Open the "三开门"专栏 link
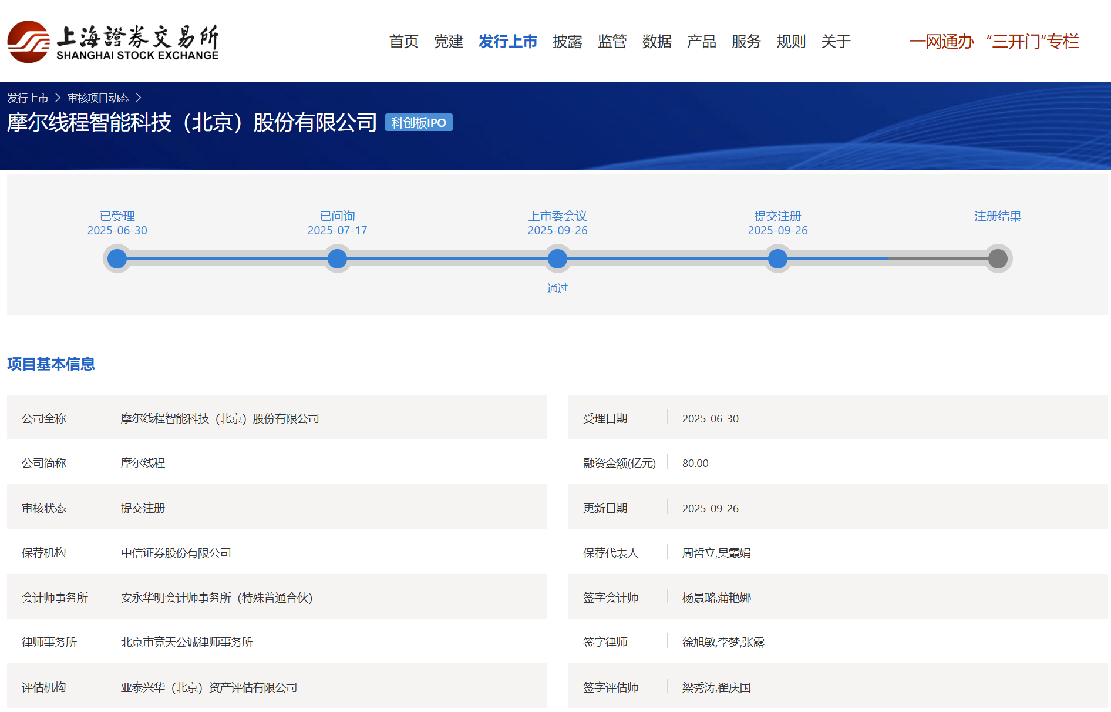 [1033, 42]
